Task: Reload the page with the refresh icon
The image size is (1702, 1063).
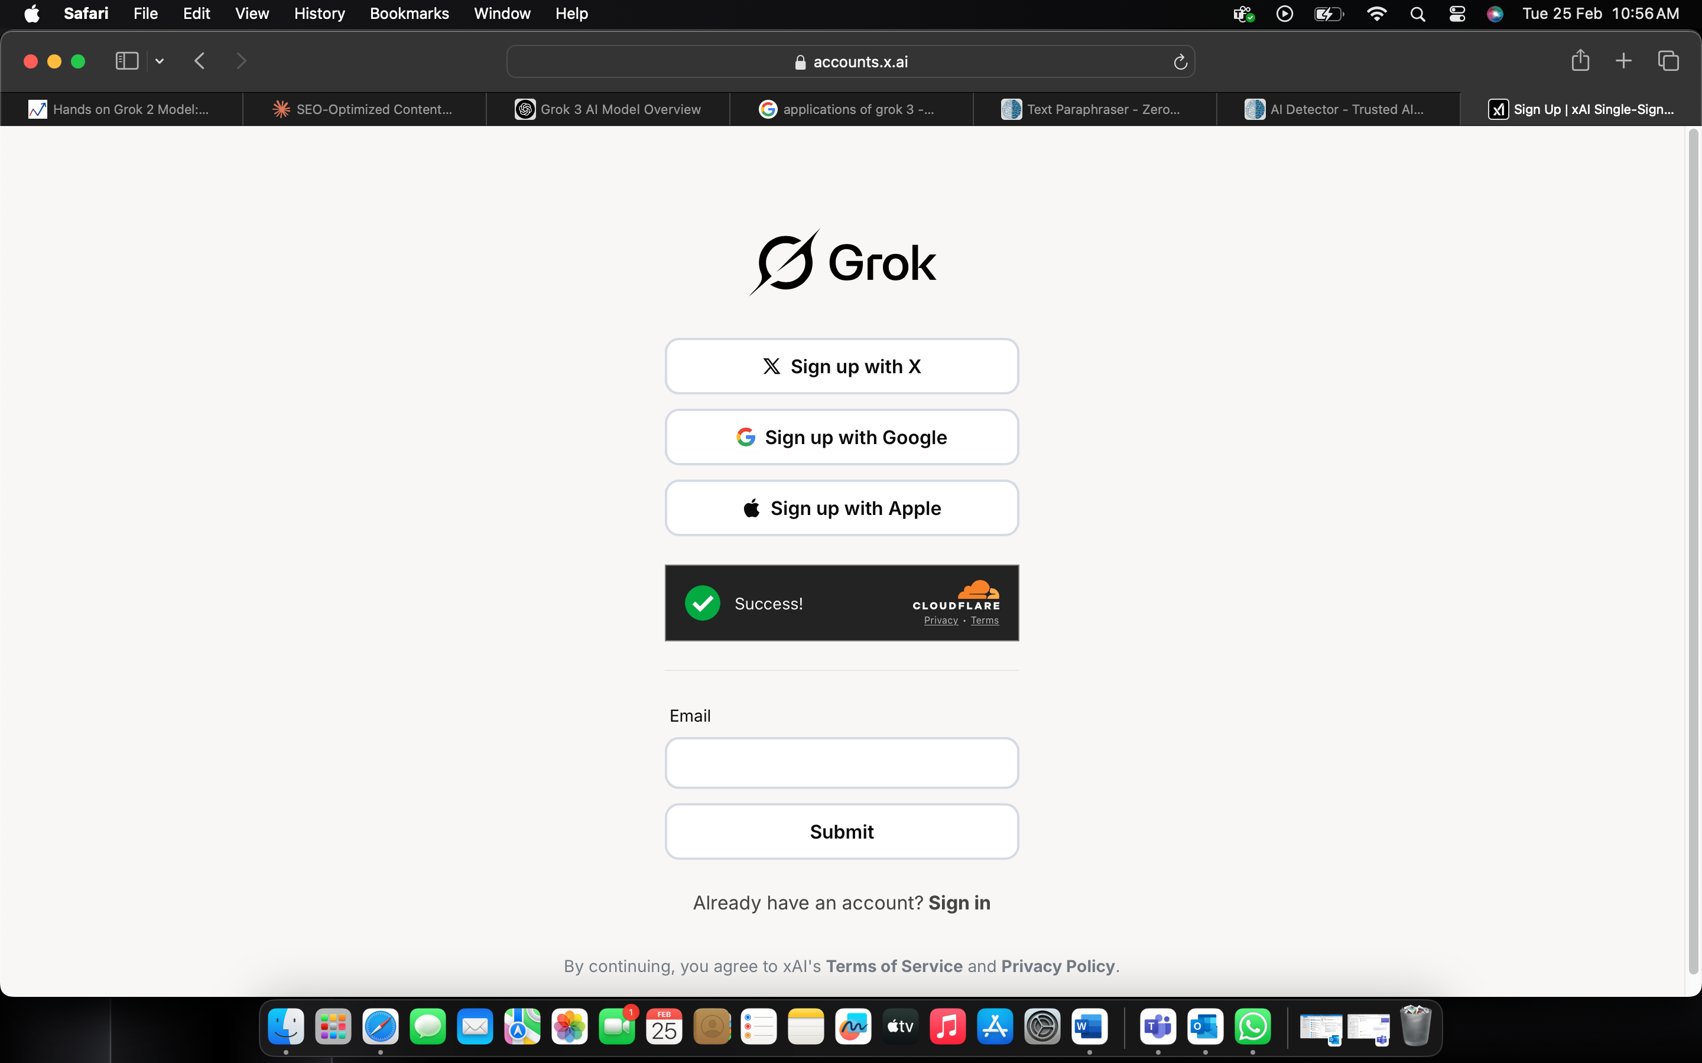Action: tap(1180, 63)
